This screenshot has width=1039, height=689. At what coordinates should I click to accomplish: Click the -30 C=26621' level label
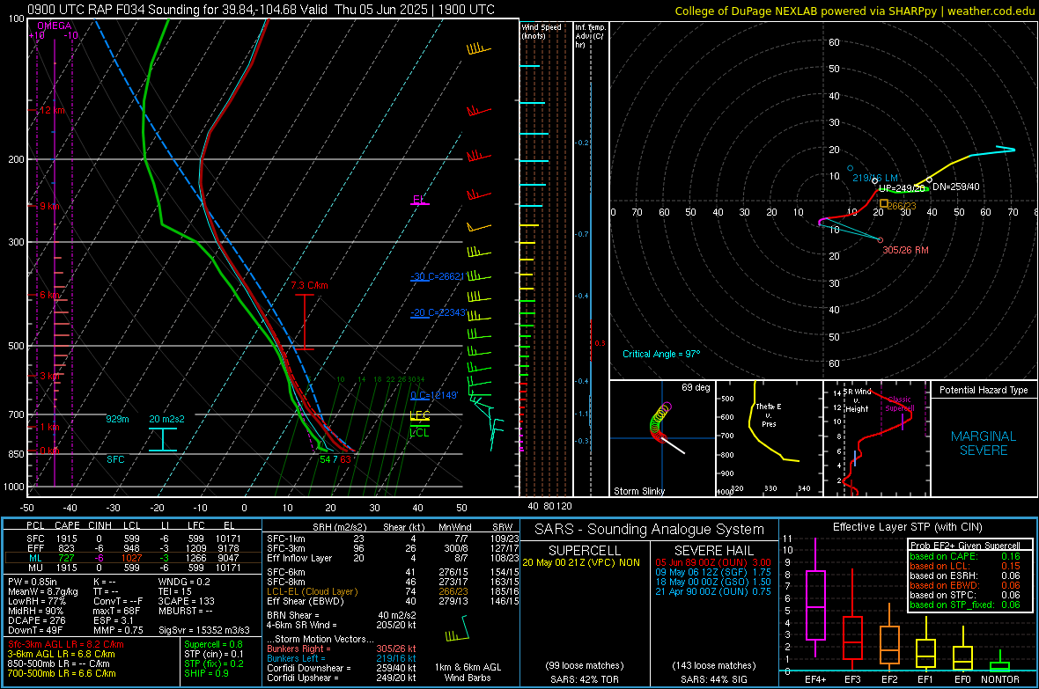(438, 276)
